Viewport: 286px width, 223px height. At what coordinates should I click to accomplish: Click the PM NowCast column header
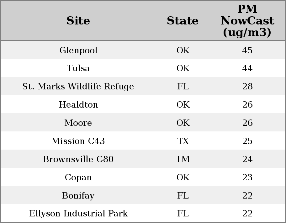[x=247, y=21]
